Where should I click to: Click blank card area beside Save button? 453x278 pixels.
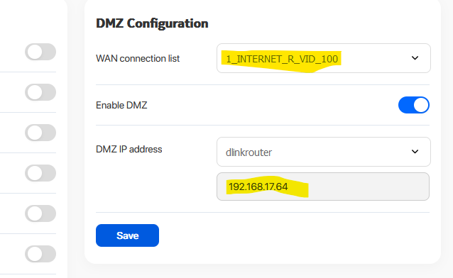[x=289, y=235]
